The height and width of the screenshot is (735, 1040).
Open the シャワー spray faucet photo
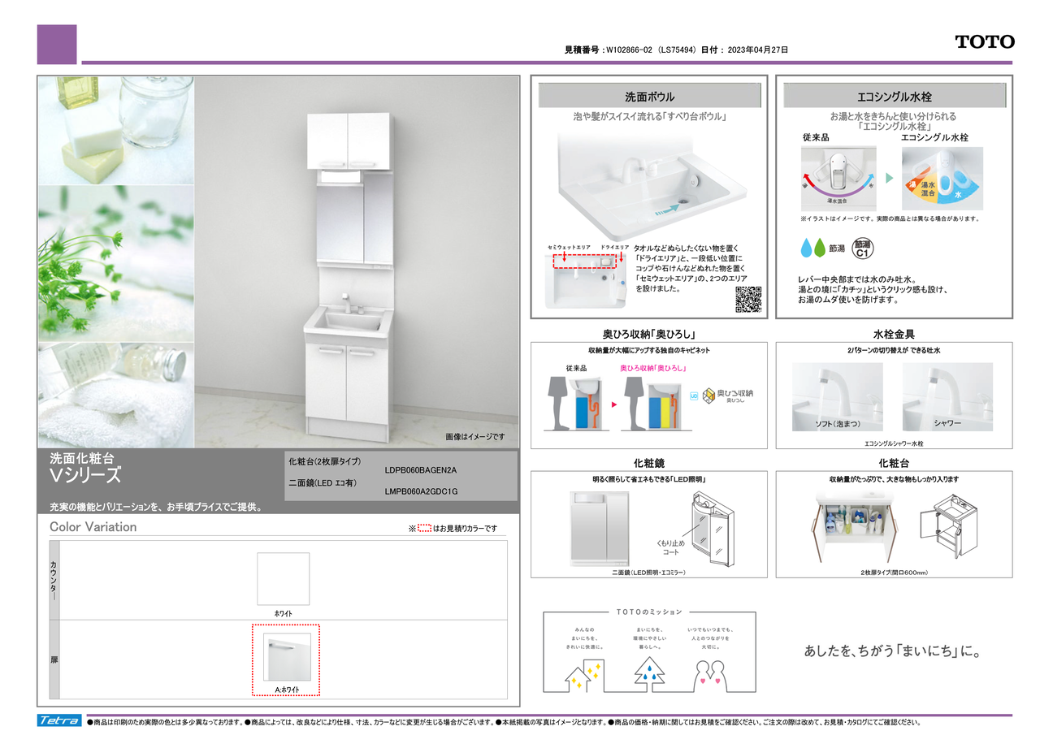coord(947,397)
